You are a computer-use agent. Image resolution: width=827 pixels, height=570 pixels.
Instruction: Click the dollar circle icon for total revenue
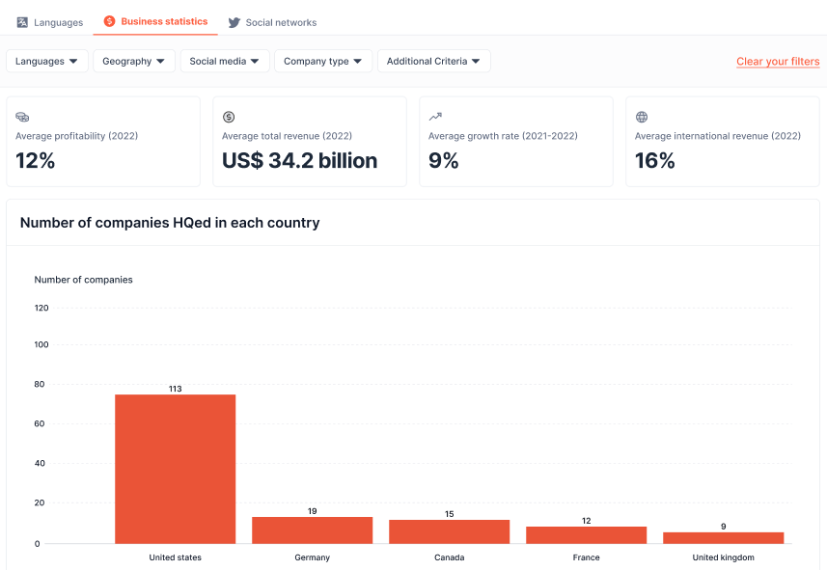click(x=229, y=117)
